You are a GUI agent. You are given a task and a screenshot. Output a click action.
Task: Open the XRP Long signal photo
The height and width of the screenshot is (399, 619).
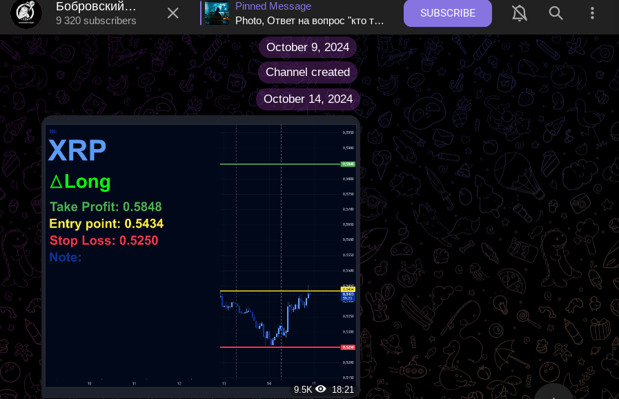(x=201, y=256)
